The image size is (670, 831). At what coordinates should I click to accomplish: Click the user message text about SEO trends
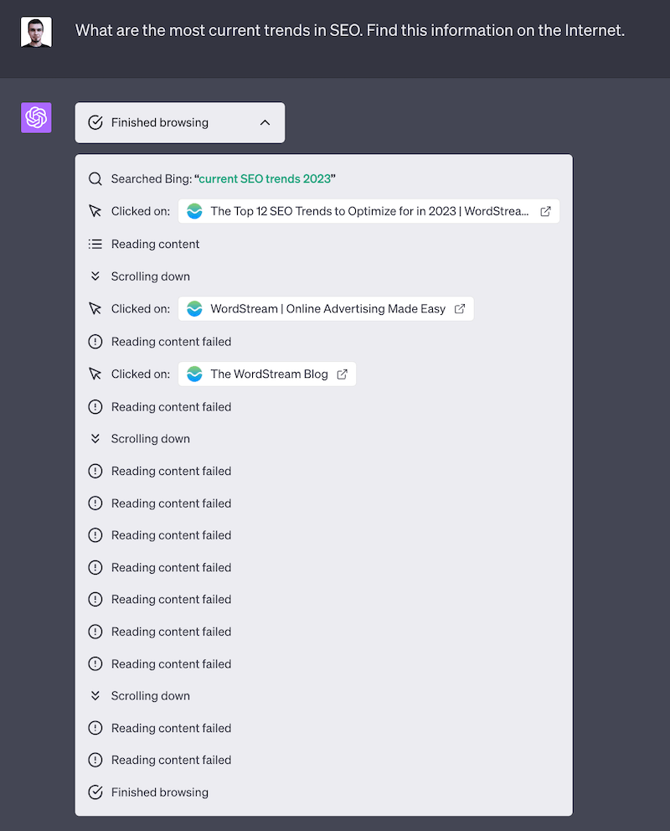pyautogui.click(x=349, y=31)
